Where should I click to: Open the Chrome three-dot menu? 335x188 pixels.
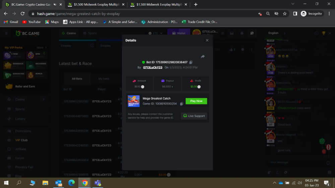point(329,14)
